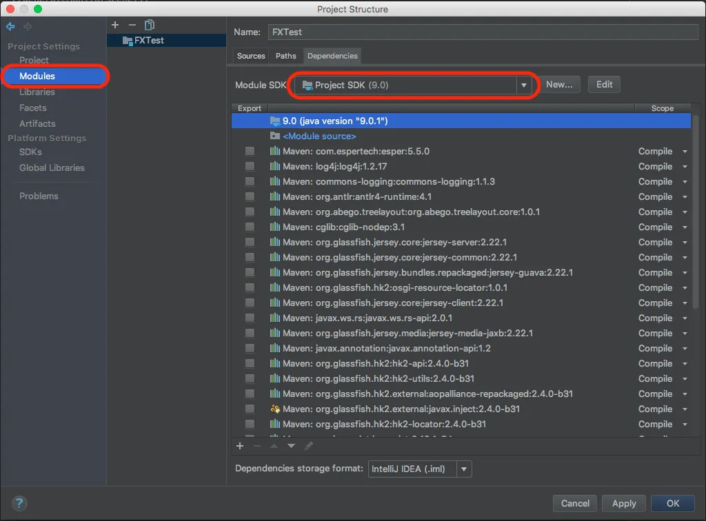Check Export for jersey-client:2.22.1
Screen dimensions: 706x521
[x=250, y=303]
